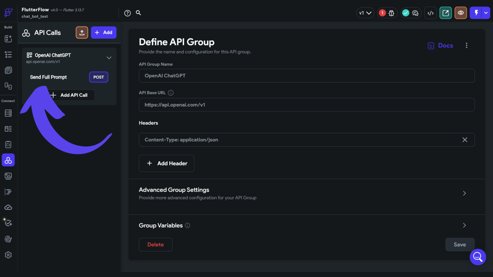The width and height of the screenshot is (493, 277).
Task: Click the Add Header button
Action: [x=166, y=163]
